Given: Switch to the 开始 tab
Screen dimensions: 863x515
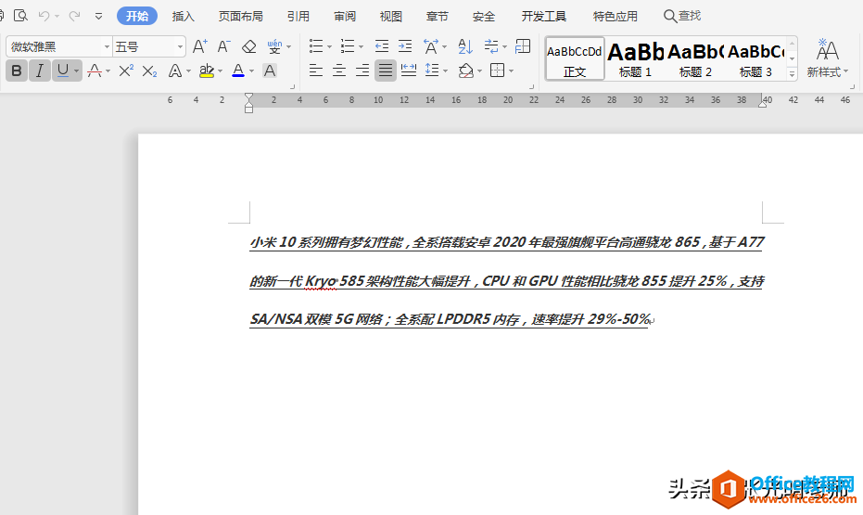Looking at the screenshot, I should click(137, 16).
